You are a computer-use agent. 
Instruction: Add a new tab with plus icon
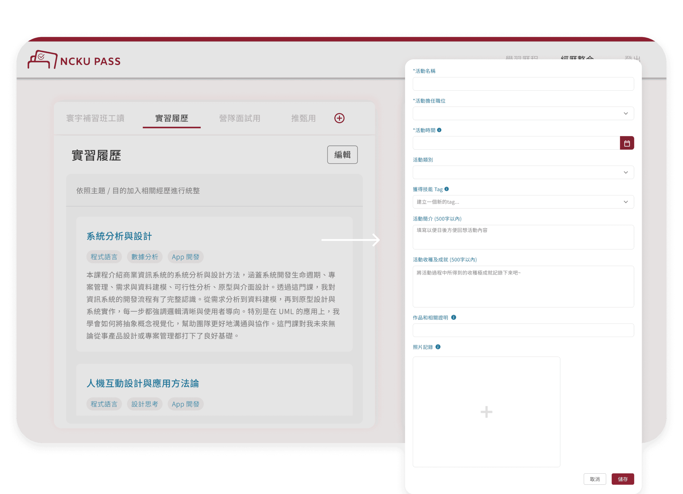339,118
